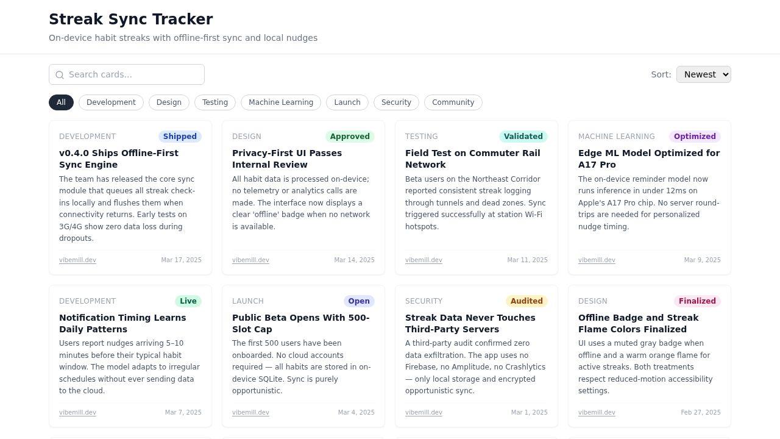Click the Streak Sync Tracker page heading
The height and width of the screenshot is (439, 780).
[x=130, y=20]
